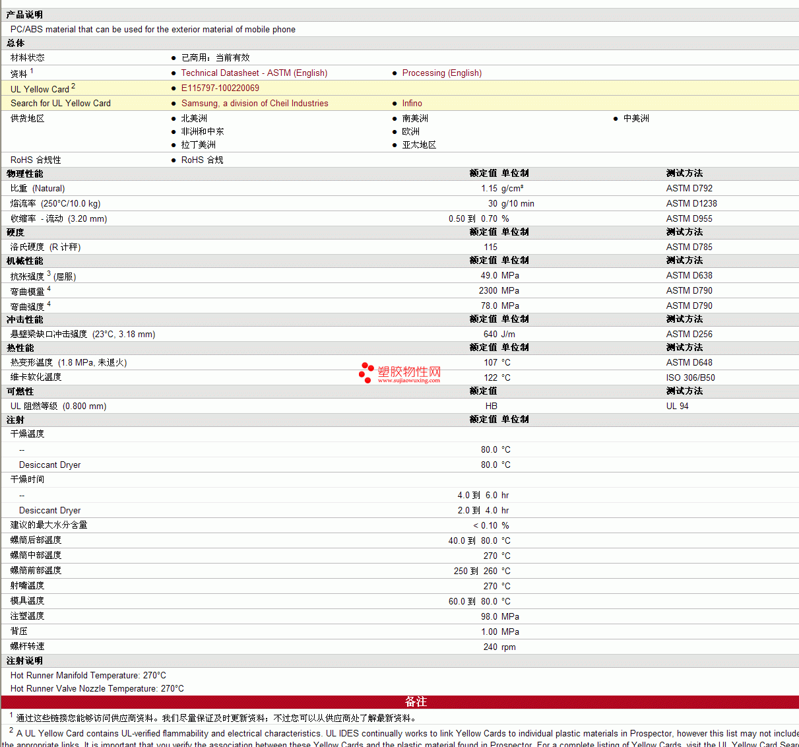Click the 干燥温度 row label
Viewport: 799px width, 747px height.
[28, 434]
